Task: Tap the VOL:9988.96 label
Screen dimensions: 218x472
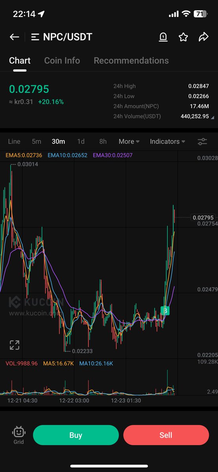Action: [22, 363]
